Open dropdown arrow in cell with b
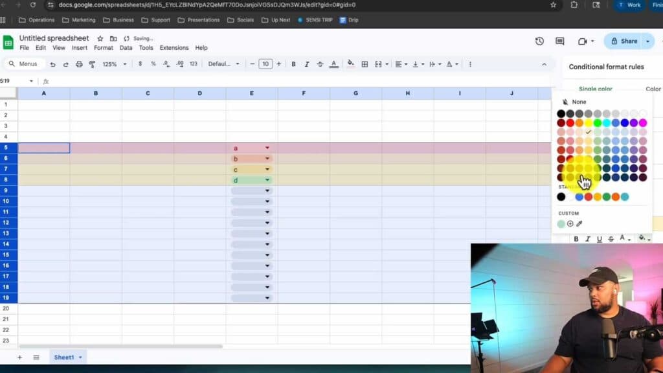 267,159
